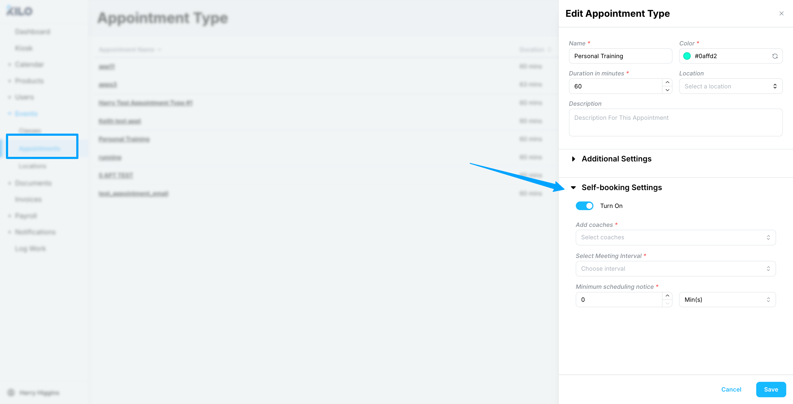Screen dimensions: 793x404
Task: Click the color hex value field
Action: pos(730,56)
